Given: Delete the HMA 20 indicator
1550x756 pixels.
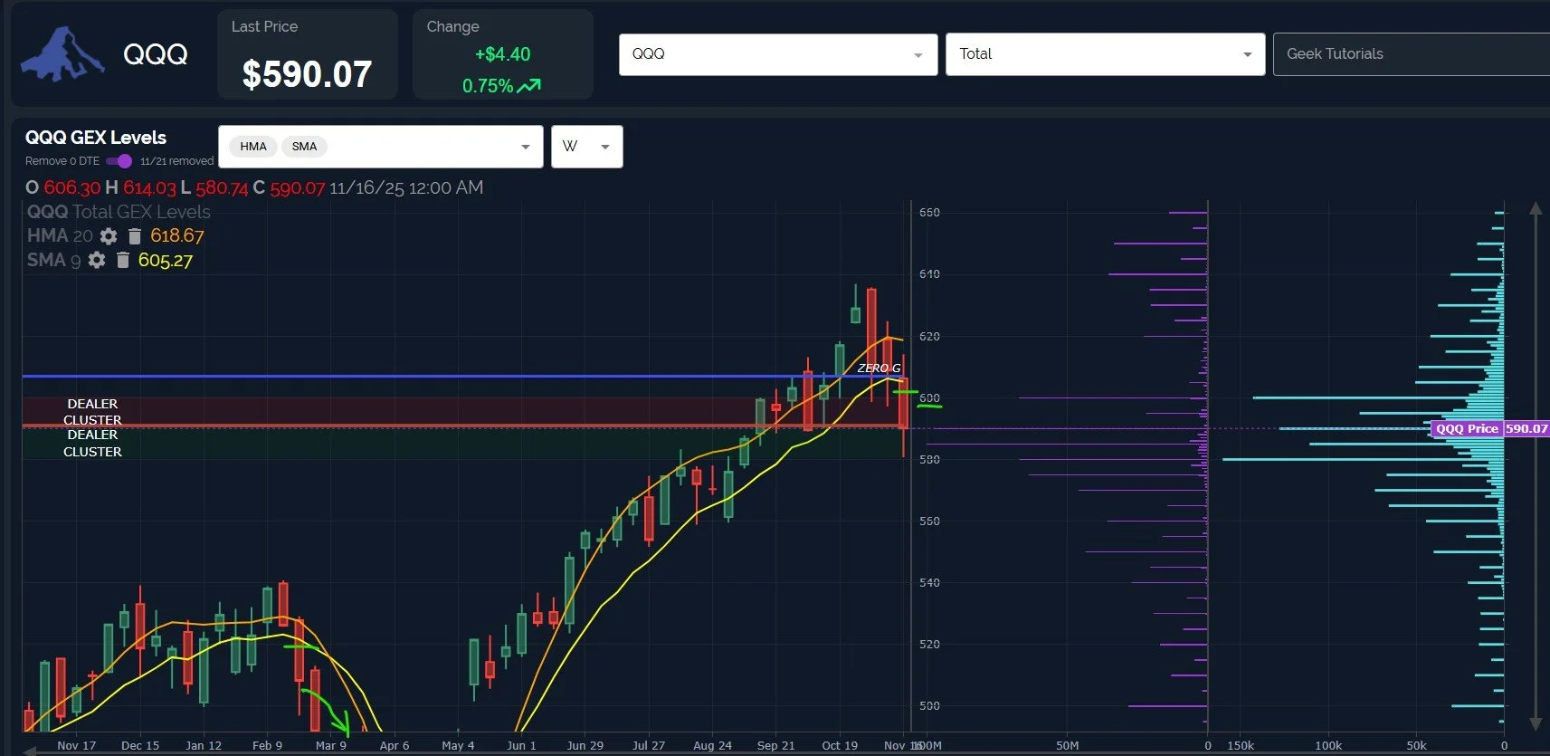Looking at the screenshot, I should click(x=135, y=236).
